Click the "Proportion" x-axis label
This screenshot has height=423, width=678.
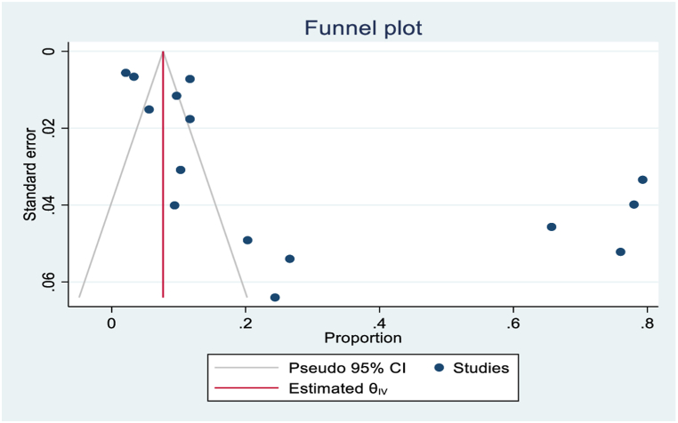[362, 339]
